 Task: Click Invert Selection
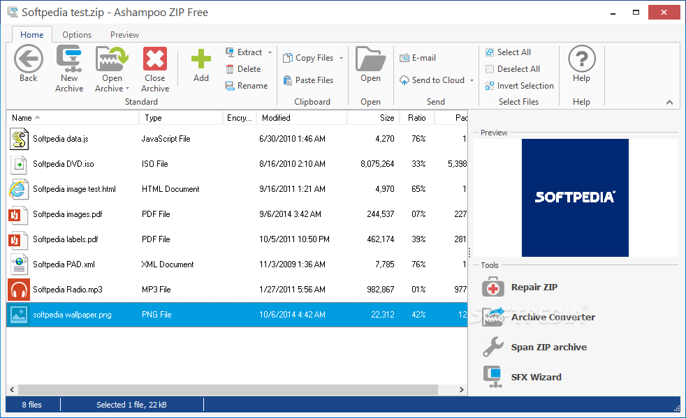coord(519,86)
